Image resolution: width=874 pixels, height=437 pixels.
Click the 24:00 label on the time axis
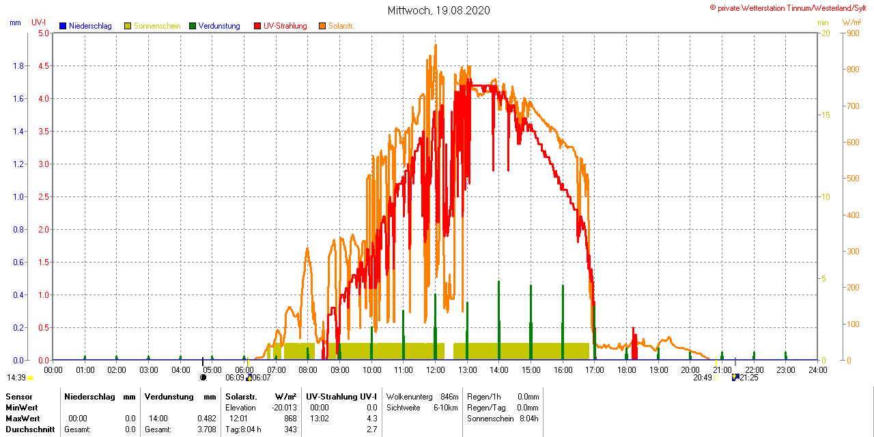point(817,370)
